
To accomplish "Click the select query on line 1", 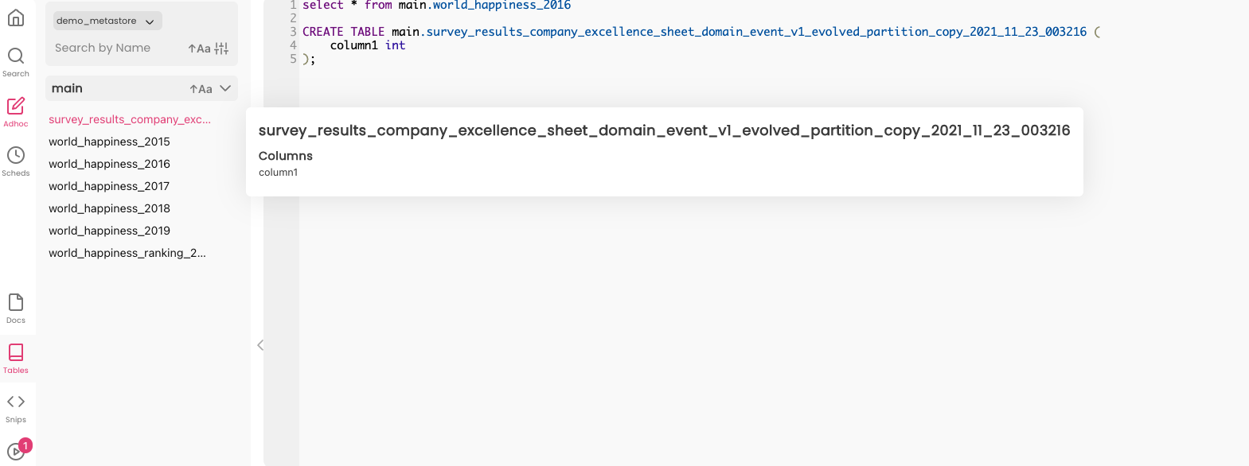I will 436,6.
